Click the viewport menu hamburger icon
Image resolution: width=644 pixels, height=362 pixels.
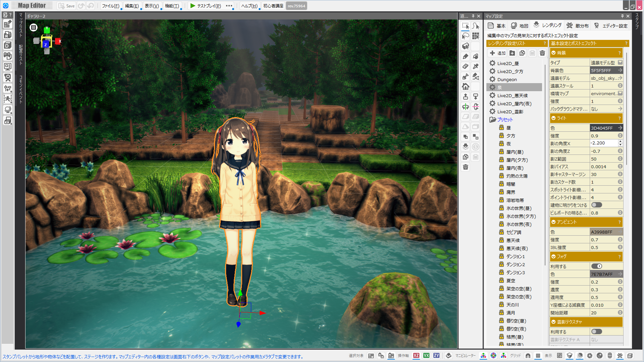[x=34, y=27]
